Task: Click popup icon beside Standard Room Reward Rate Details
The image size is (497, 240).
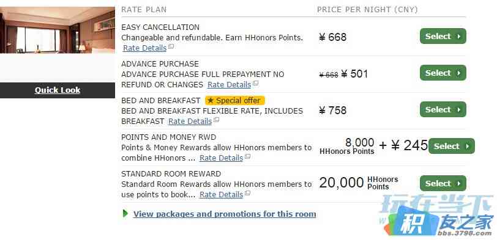Action: pyautogui.click(x=247, y=194)
